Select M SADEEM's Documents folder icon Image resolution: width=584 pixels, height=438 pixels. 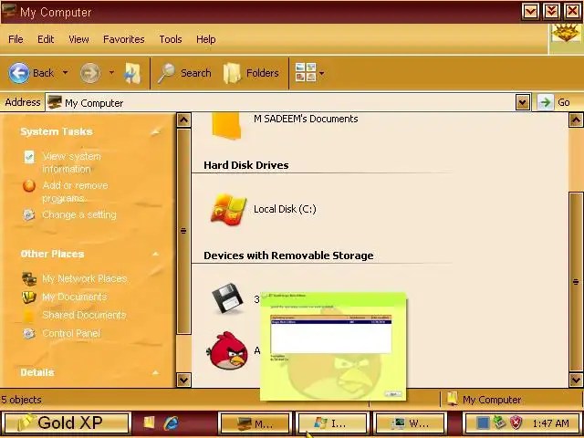(x=226, y=126)
